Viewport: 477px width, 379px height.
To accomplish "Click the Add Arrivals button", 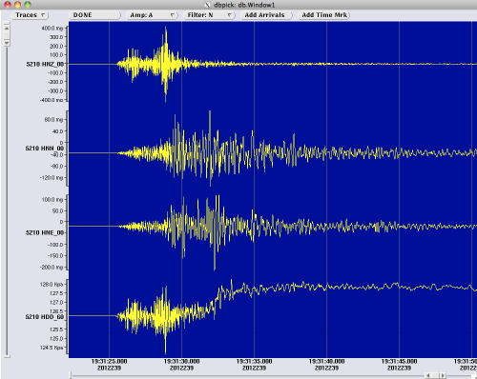I will click(266, 15).
